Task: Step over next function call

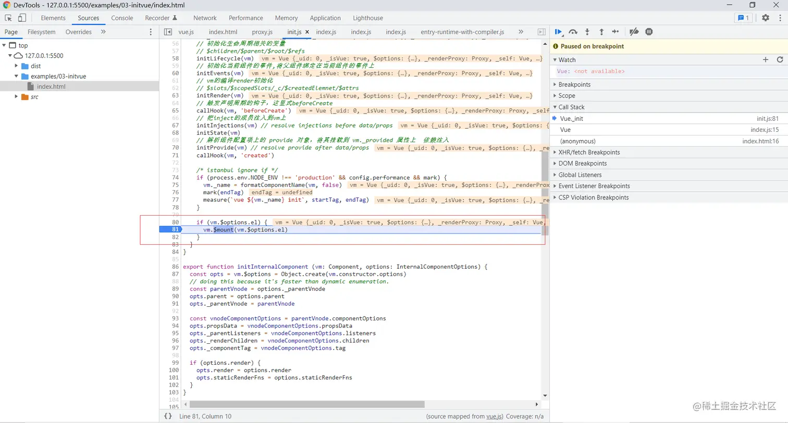Action: [573, 32]
